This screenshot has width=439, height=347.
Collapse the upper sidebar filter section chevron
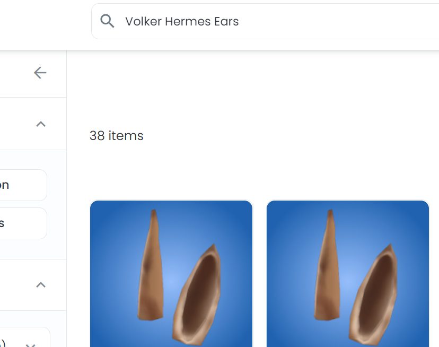(x=41, y=124)
